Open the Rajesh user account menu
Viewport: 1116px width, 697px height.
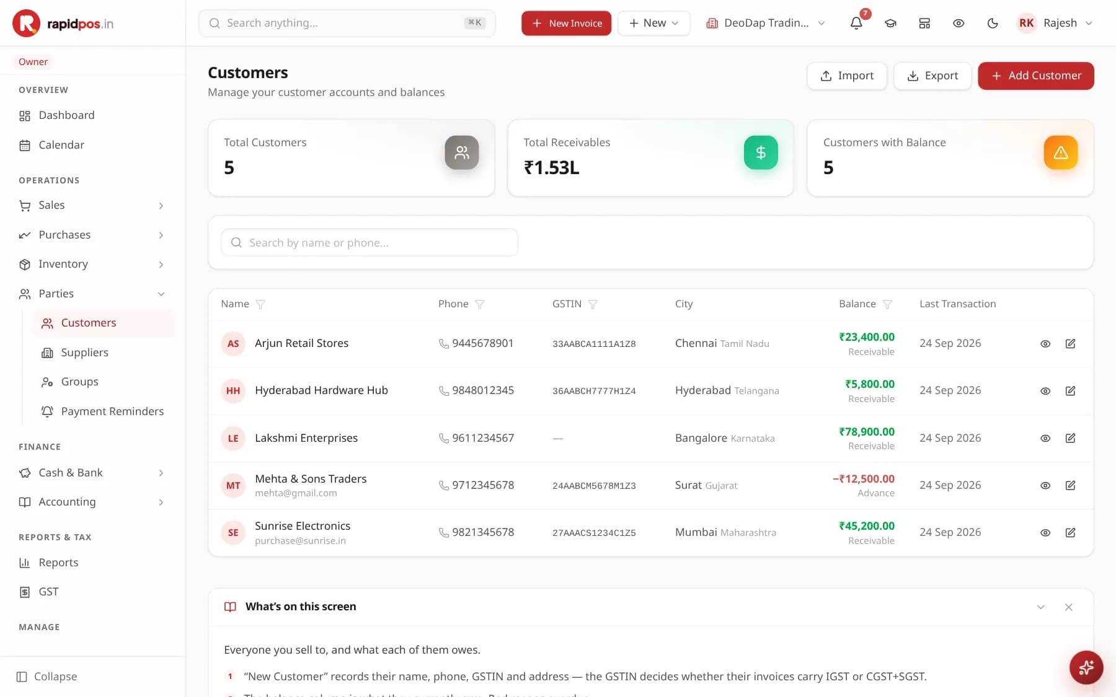click(1055, 23)
